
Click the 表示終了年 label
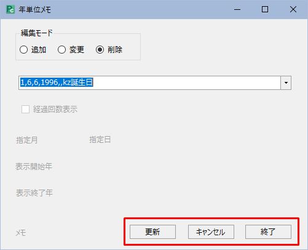(34, 193)
